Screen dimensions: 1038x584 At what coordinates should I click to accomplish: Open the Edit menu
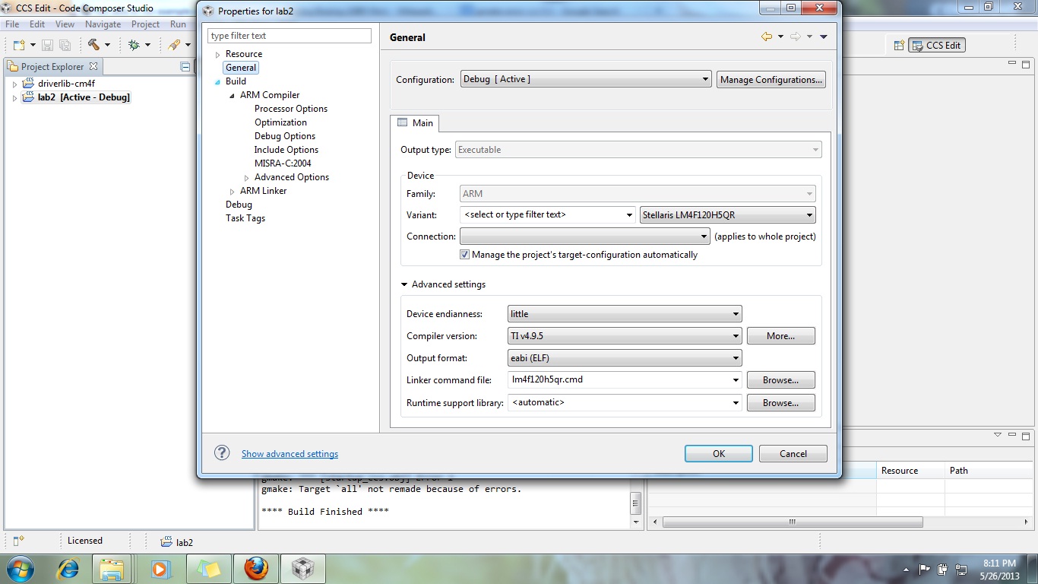tap(37, 24)
